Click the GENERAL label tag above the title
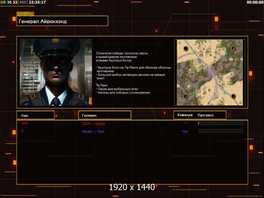Image resolution: width=264 pixels, height=198 pixels. [25, 14]
